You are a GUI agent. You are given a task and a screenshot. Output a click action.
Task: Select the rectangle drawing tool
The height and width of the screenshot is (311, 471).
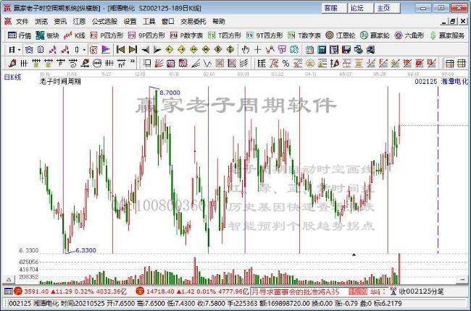(147, 63)
